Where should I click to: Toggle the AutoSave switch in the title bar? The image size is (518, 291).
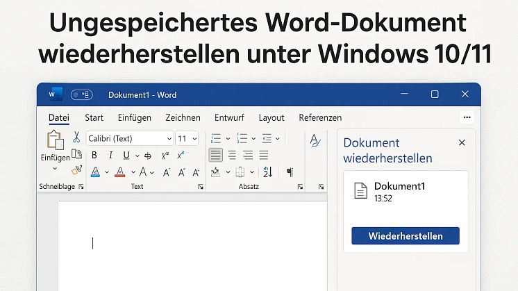[x=82, y=94]
